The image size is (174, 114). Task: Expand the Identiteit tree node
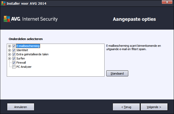click(x=10, y=50)
